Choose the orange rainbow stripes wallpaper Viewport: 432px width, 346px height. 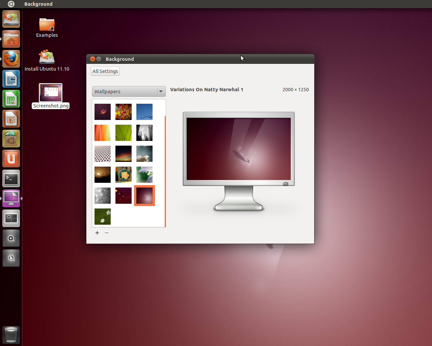point(103,133)
